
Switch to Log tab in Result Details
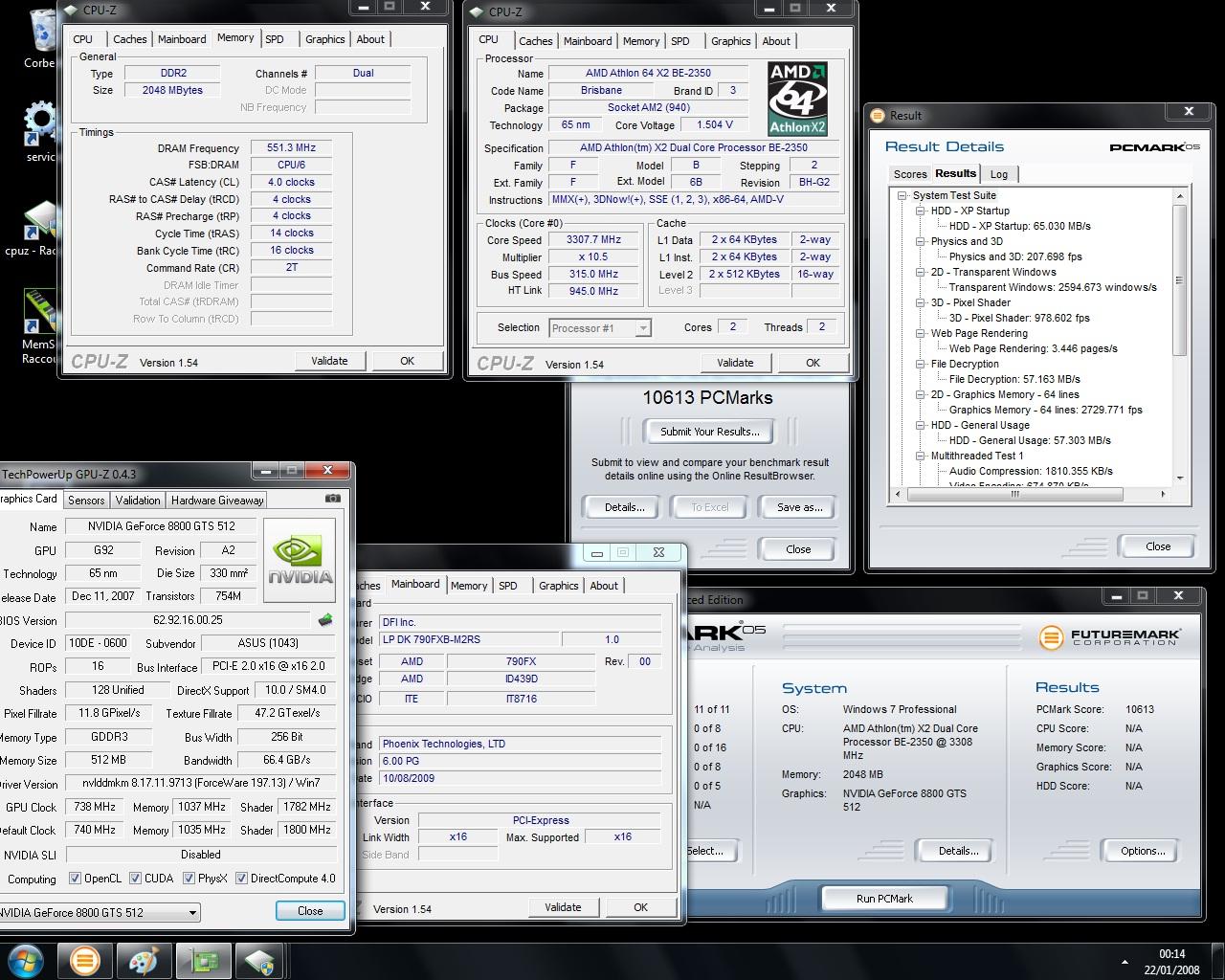(x=999, y=174)
